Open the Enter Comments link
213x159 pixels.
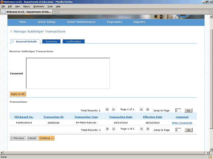182,123
